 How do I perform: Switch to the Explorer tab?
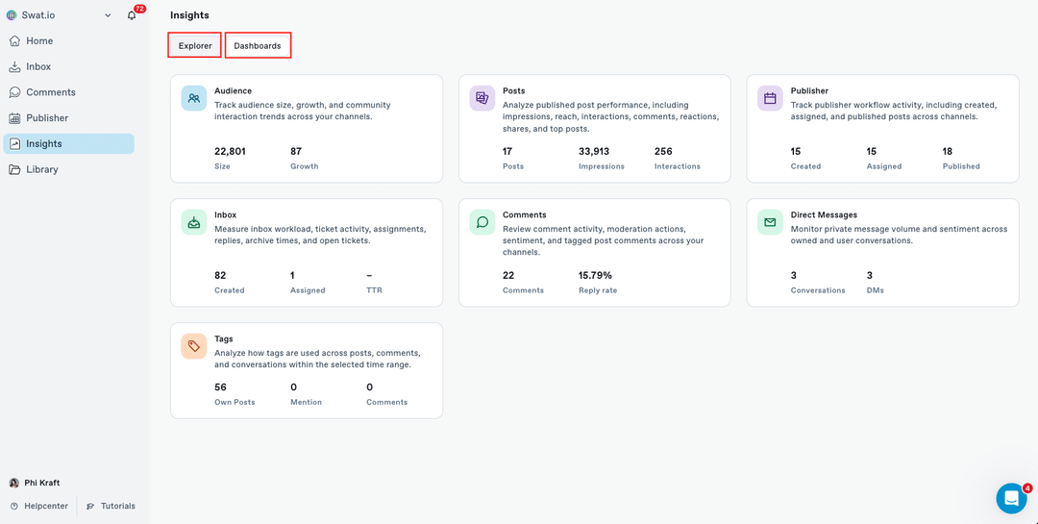194,46
